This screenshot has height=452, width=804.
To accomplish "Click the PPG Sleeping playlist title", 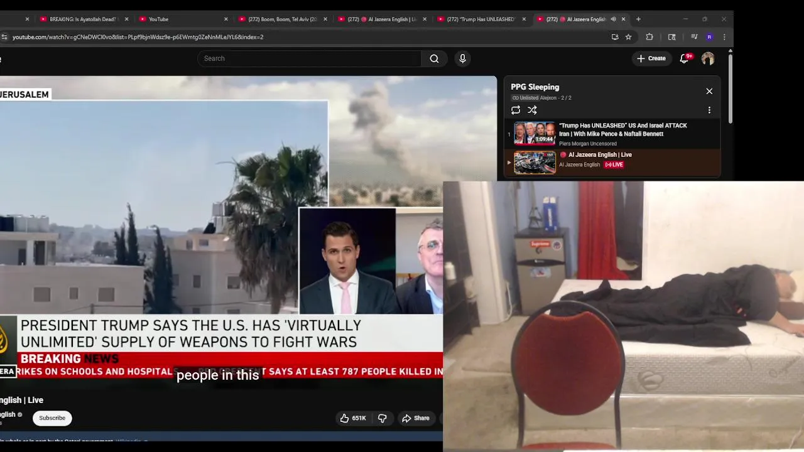I will [535, 87].
